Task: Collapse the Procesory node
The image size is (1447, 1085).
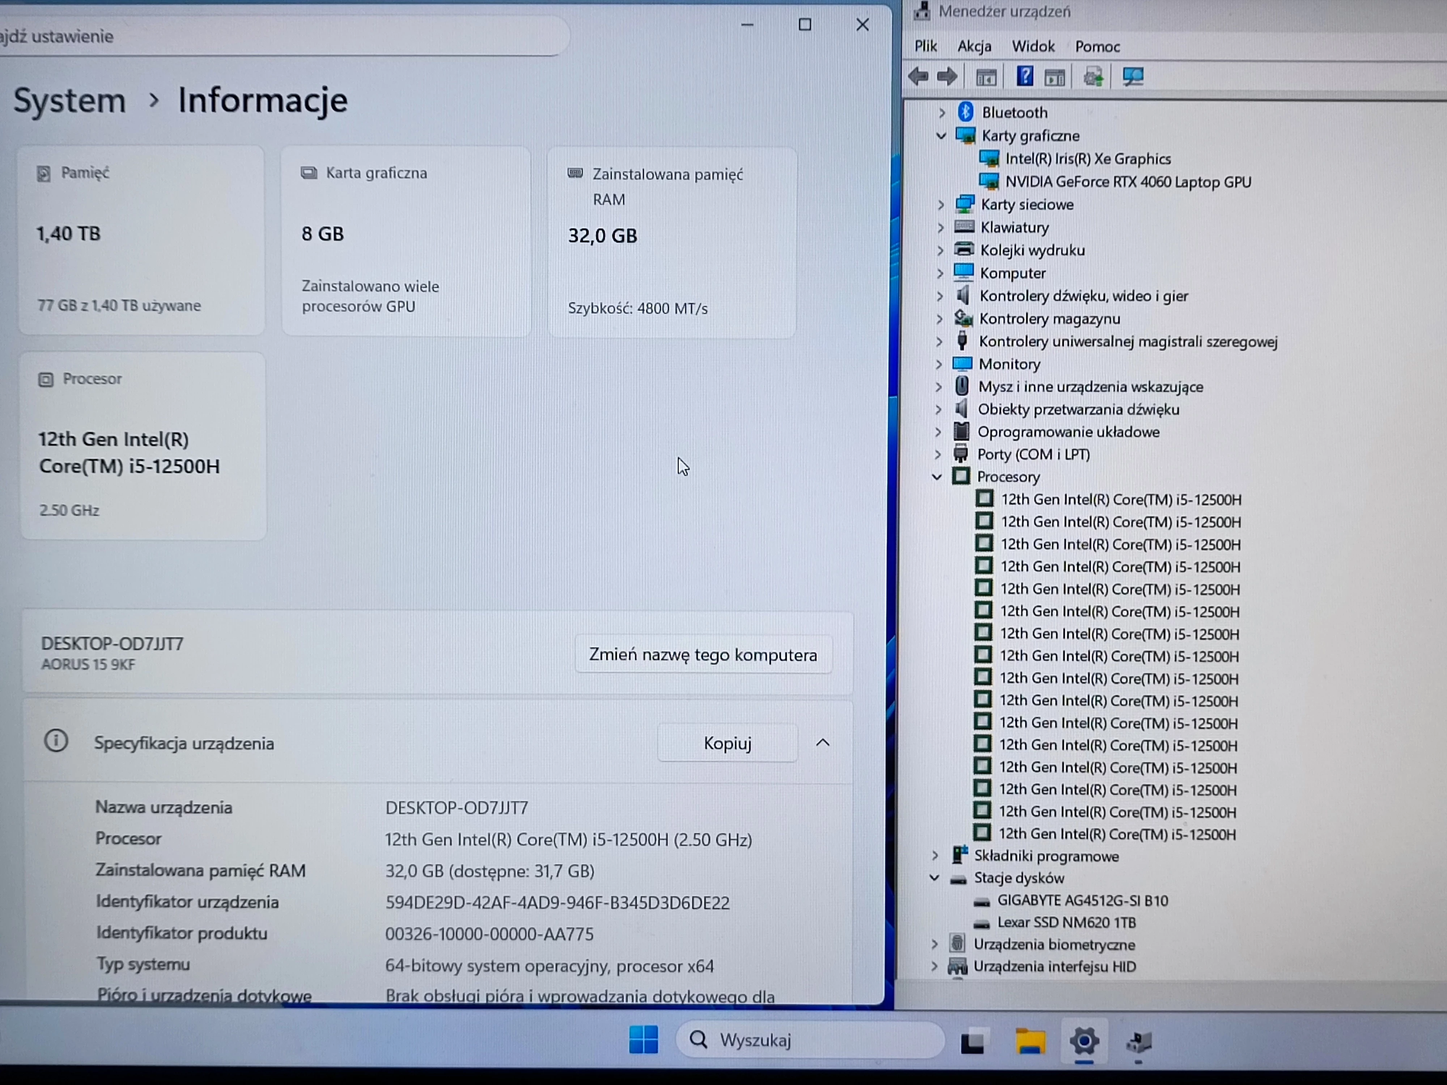Action: (937, 477)
